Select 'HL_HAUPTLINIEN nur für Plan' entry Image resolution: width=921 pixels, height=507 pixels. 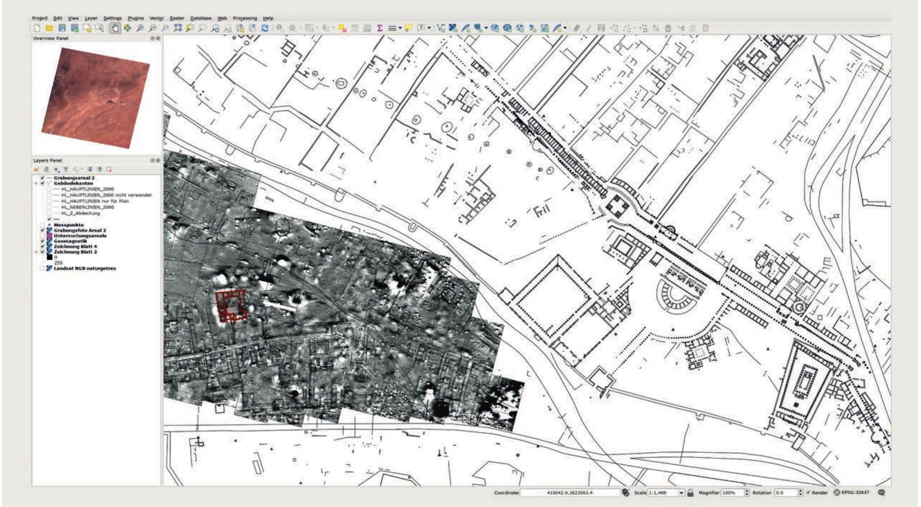tap(95, 201)
